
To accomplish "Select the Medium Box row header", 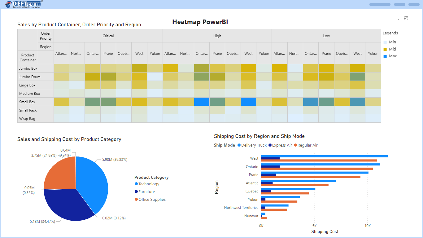I will click(x=36, y=94).
